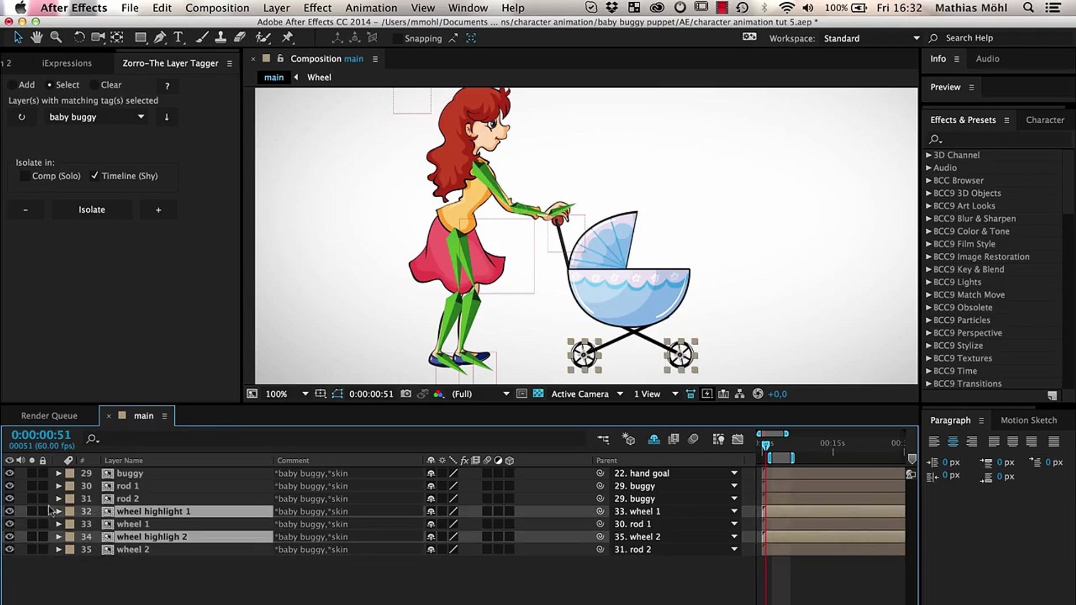Image resolution: width=1076 pixels, height=605 pixels.
Task: Expand the rod 1 layer properties
Action: point(58,486)
